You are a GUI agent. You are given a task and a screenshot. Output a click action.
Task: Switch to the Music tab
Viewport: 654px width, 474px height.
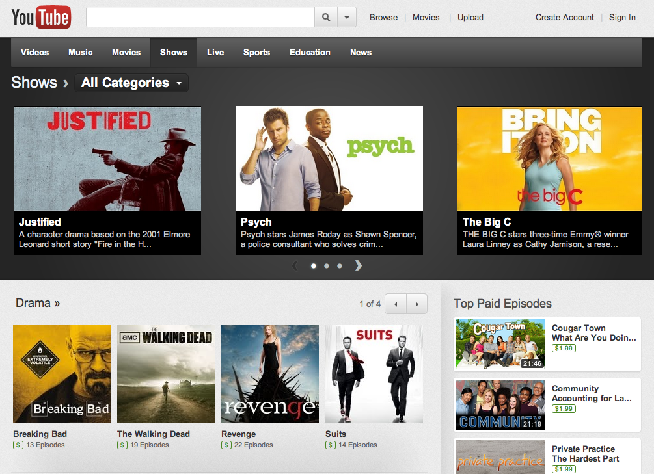[81, 52]
